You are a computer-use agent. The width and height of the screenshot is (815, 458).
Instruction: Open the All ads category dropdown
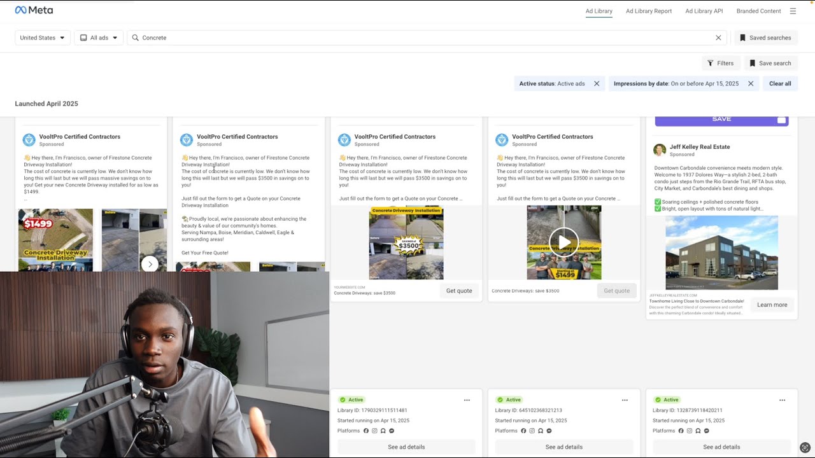[x=99, y=38]
